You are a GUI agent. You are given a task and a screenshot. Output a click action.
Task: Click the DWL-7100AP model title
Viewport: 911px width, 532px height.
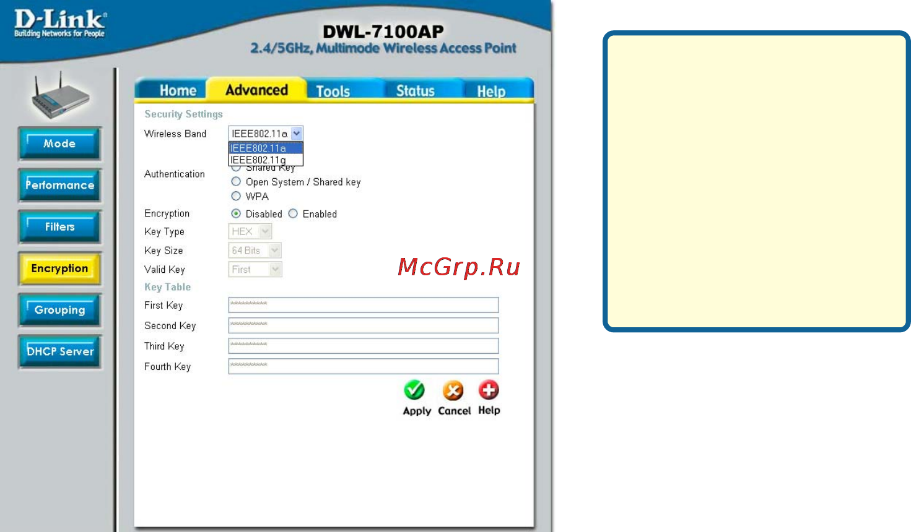coord(383,32)
